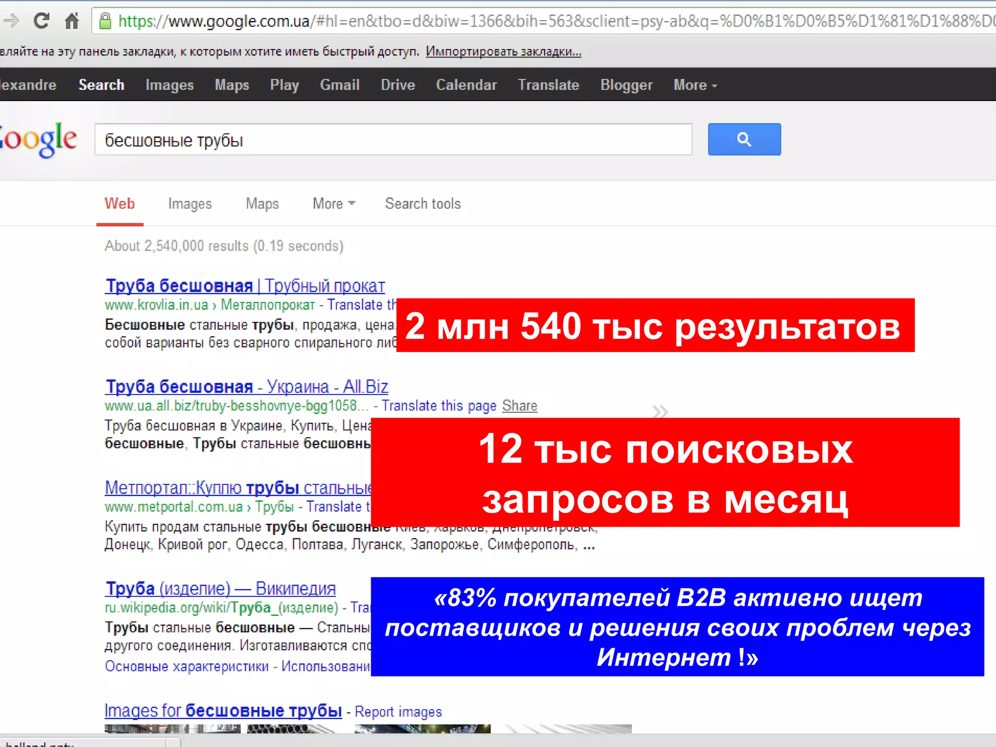Click the green padlock security icon
The width and height of the screenshot is (996, 747).
pyautogui.click(x=105, y=21)
